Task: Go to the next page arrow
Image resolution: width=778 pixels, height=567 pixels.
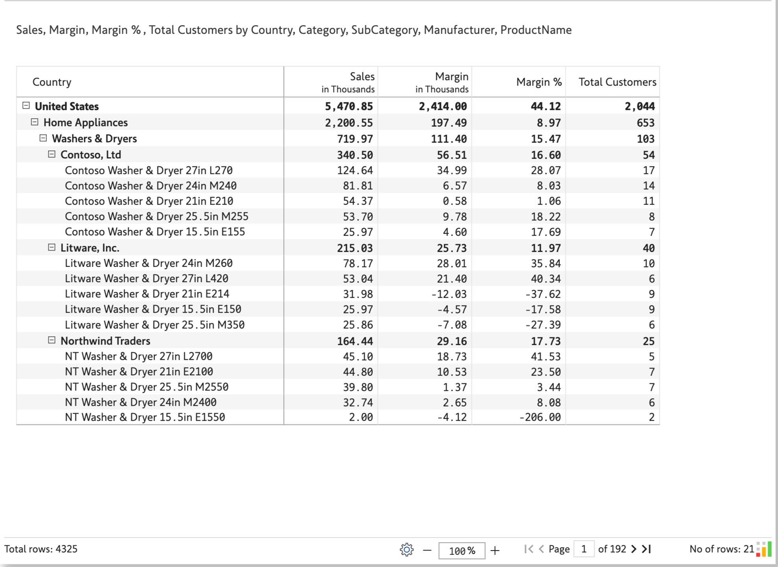Action: coord(634,549)
